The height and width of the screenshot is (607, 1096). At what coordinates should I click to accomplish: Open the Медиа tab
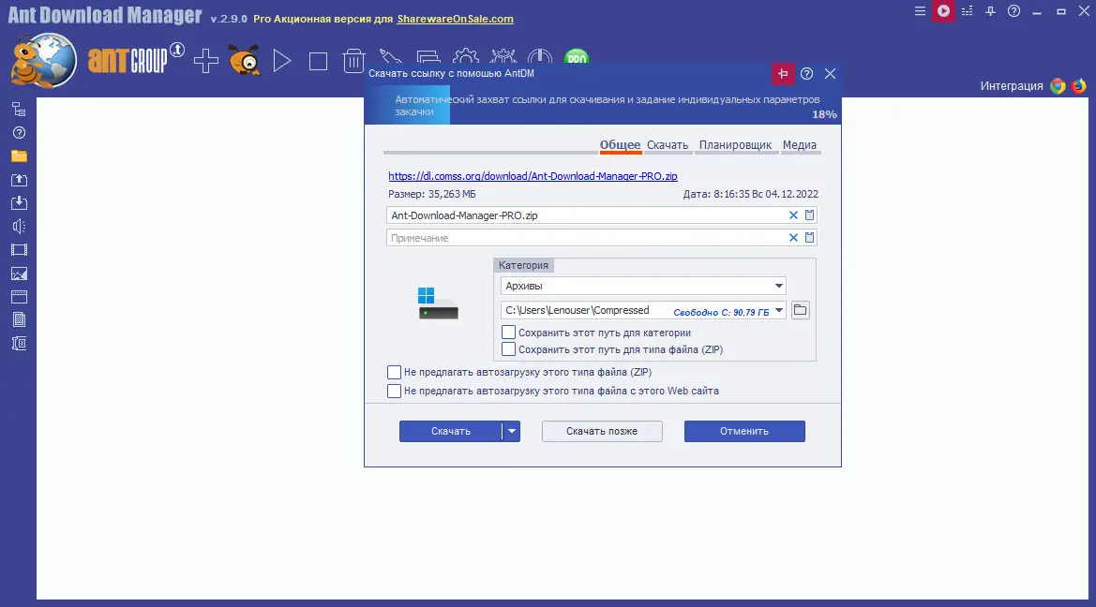[800, 144]
